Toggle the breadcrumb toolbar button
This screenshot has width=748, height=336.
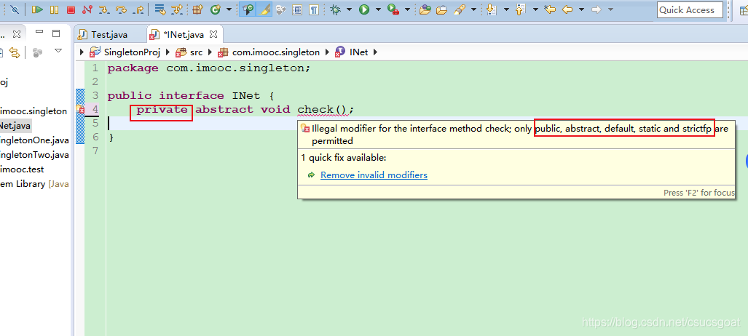point(248,9)
